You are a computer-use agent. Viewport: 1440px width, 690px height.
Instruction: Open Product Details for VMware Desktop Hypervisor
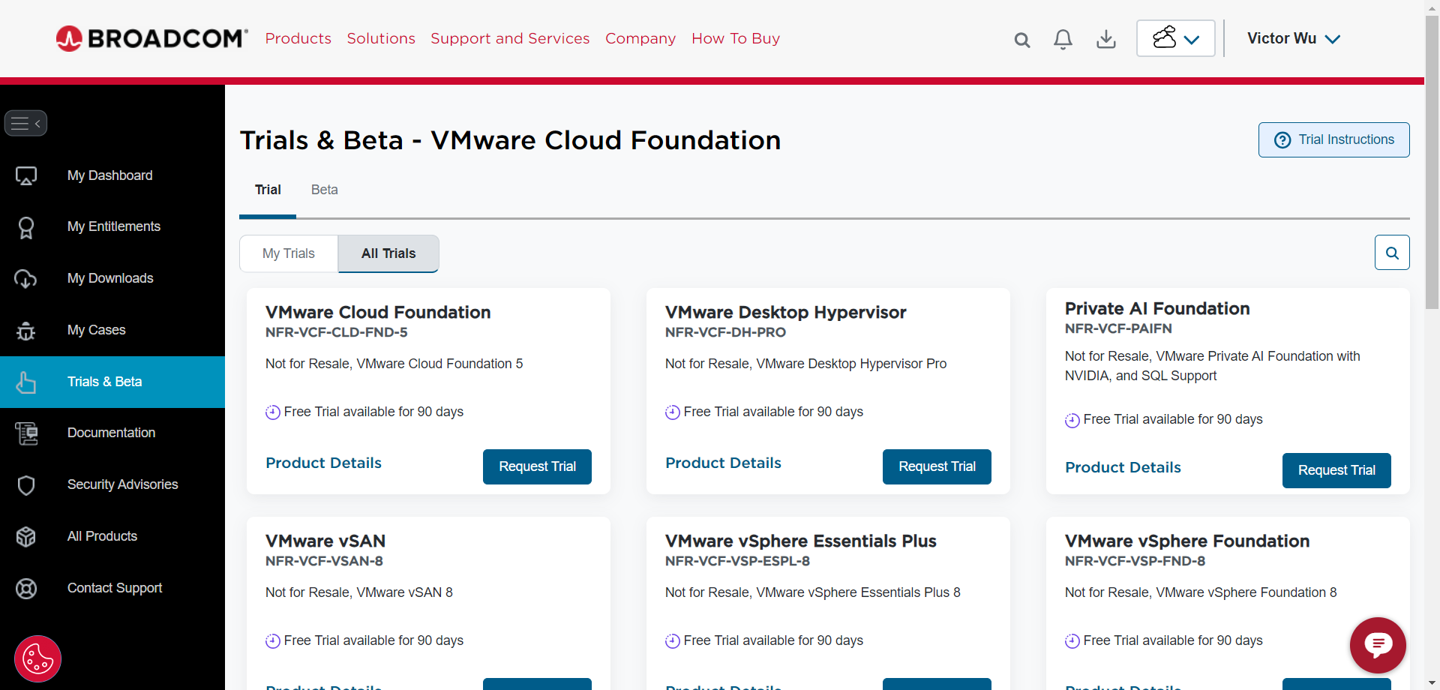(723, 463)
